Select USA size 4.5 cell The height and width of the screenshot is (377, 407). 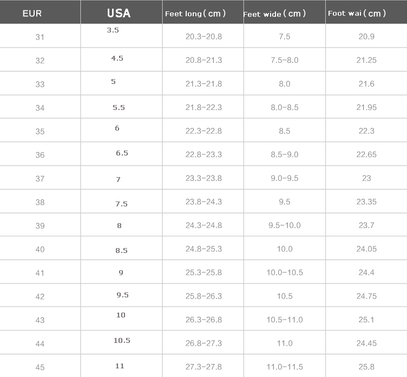tap(117, 58)
